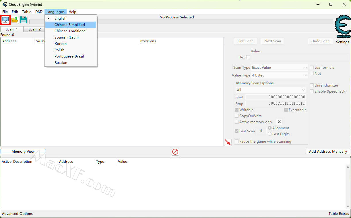Click the red arrow add-to-address-list icon
The width and height of the screenshot is (351, 218).
[228, 142]
